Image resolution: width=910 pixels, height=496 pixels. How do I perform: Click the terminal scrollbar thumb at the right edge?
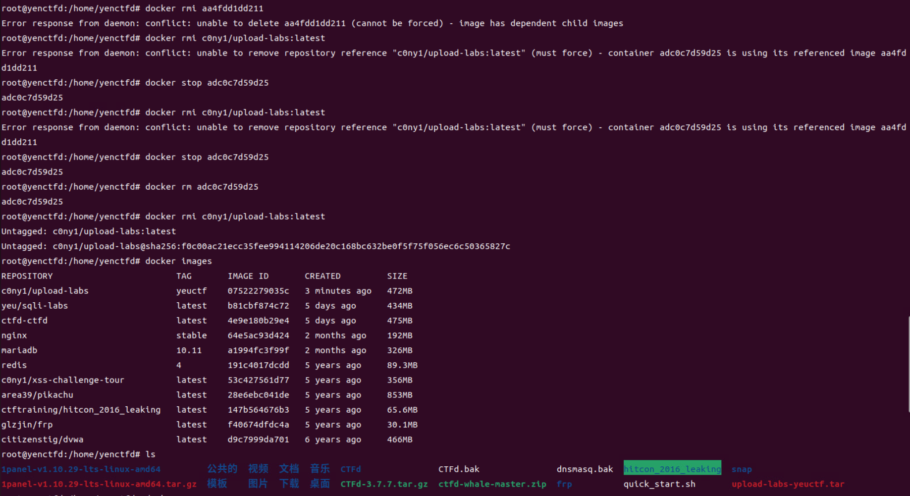tap(908, 364)
